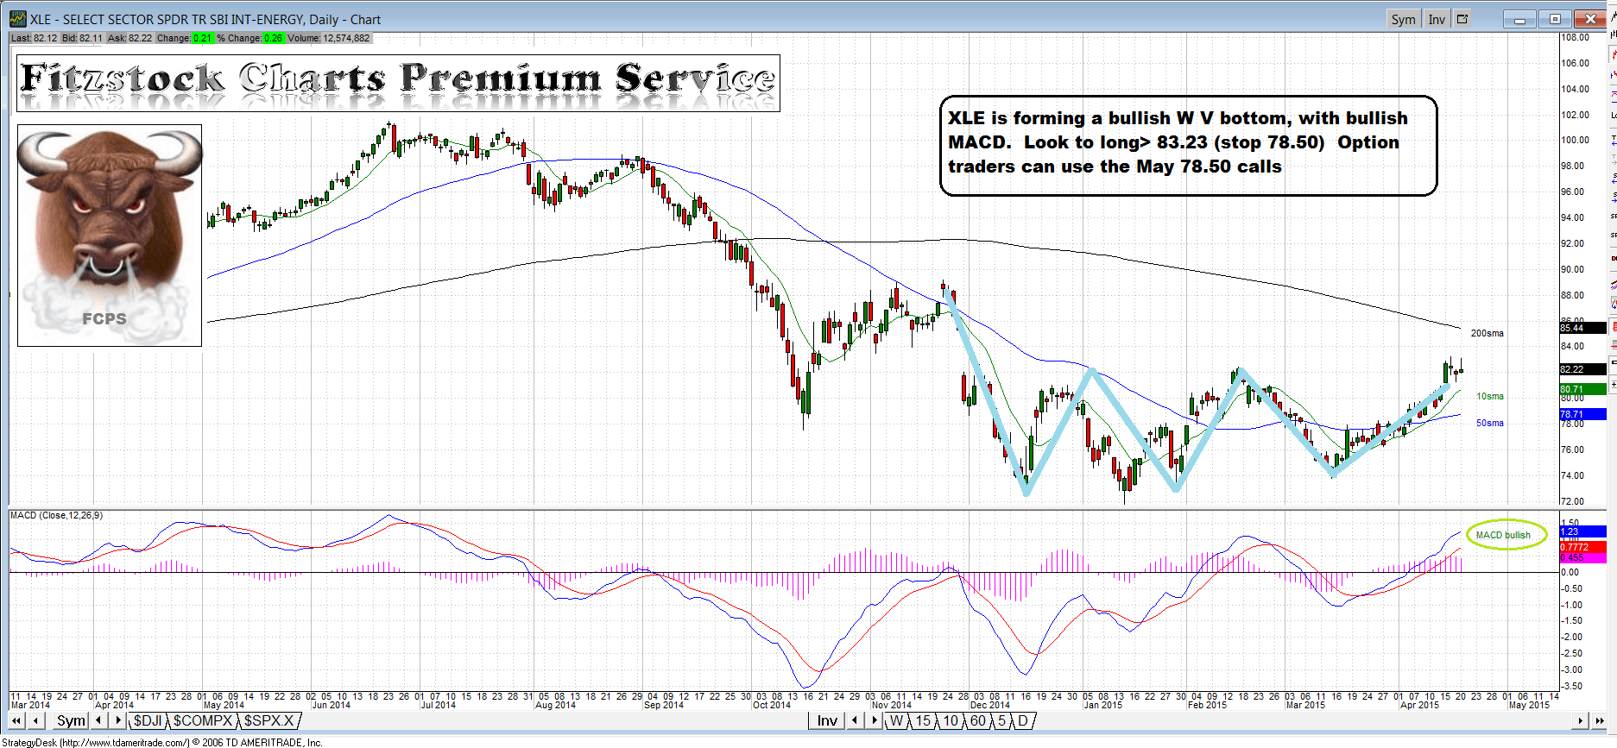This screenshot has width=1617, height=748.
Task: Click left arrow next to bottom Inv button
Action: click(855, 720)
